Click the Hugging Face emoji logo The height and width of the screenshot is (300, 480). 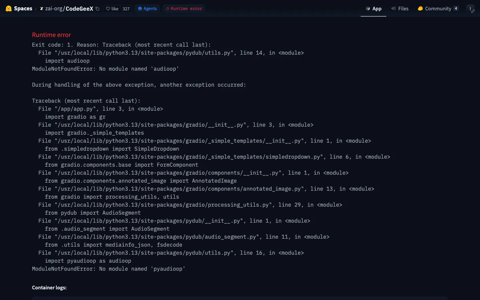[9, 9]
